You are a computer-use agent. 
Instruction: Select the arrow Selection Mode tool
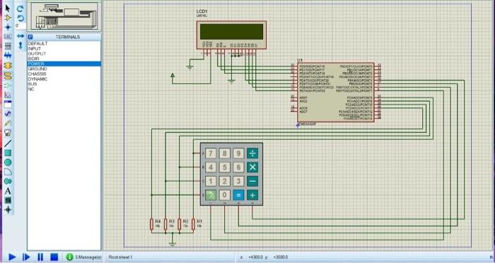[x=8, y=8]
